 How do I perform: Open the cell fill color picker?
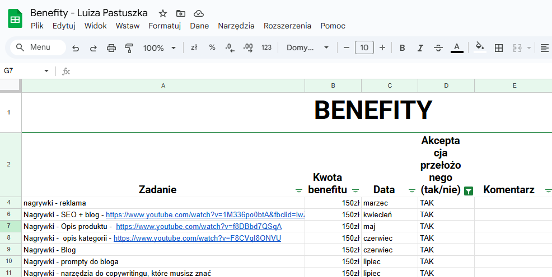pyautogui.click(x=479, y=48)
